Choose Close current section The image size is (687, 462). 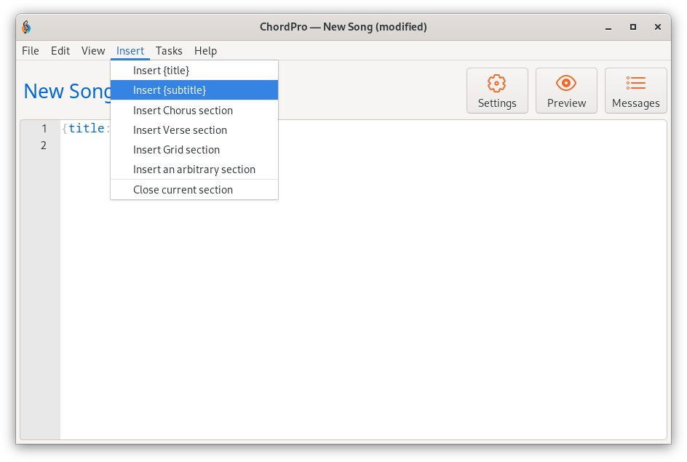tap(194, 190)
